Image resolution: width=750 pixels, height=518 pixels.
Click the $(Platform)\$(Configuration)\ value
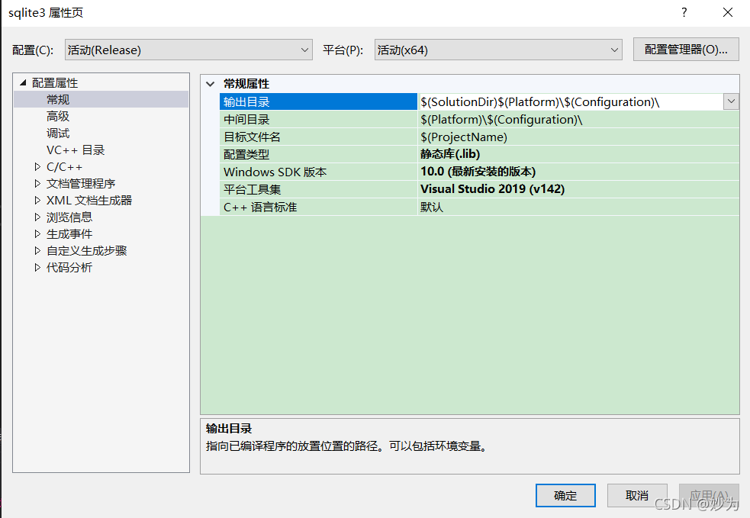point(501,120)
